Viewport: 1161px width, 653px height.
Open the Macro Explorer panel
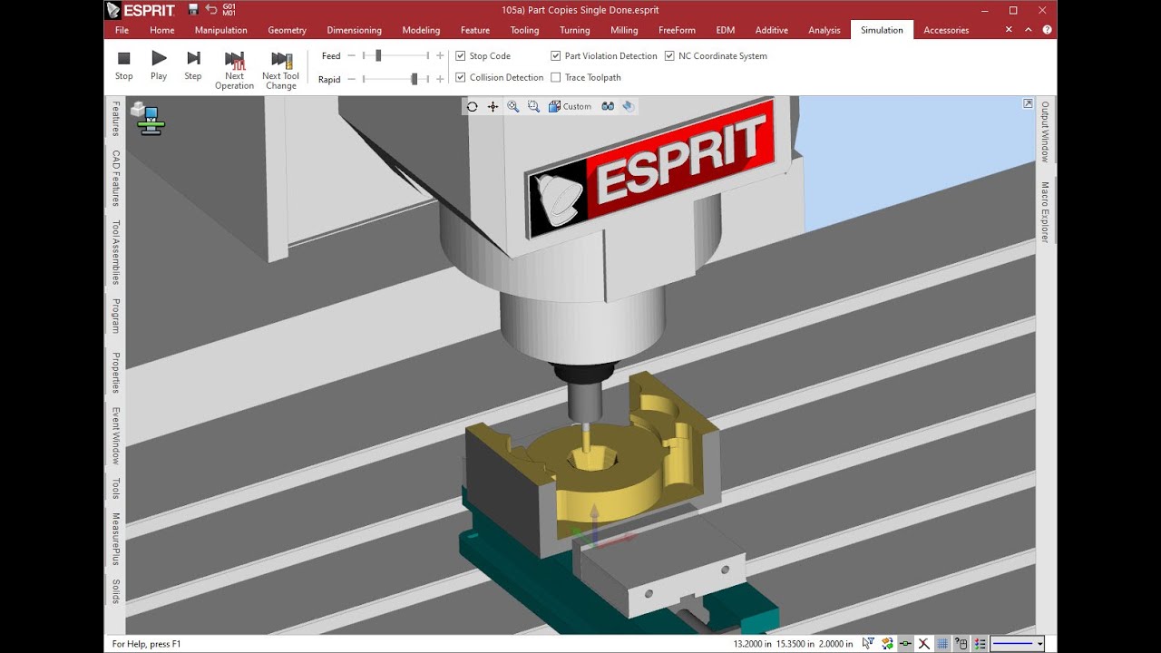pyautogui.click(x=1045, y=212)
